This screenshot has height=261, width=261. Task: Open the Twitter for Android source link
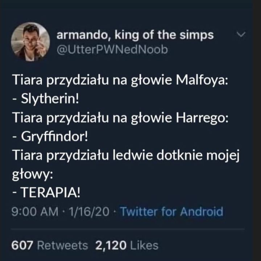tap(171, 212)
